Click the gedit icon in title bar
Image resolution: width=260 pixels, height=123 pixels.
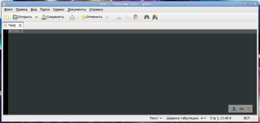[5, 4]
